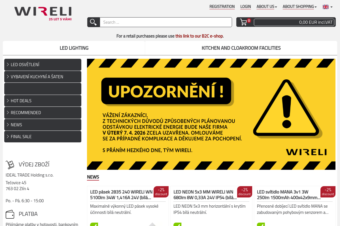This screenshot has height=226, width=340.
Task: Open KITCHEN AND CLOAKROOM FACILITIES section
Action: coord(241,48)
